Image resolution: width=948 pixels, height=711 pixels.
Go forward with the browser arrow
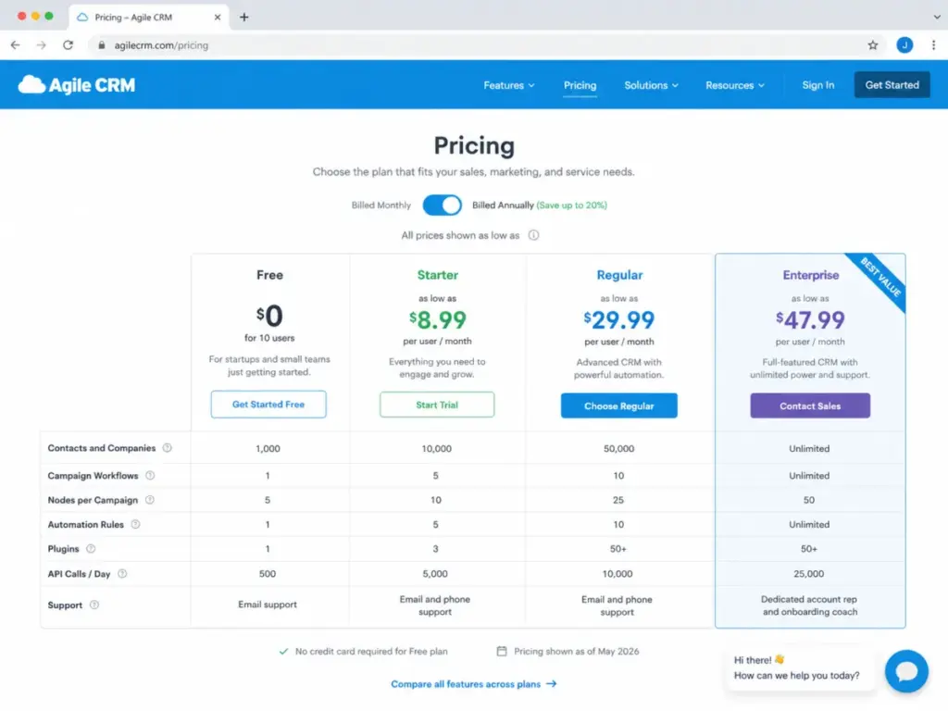click(41, 45)
